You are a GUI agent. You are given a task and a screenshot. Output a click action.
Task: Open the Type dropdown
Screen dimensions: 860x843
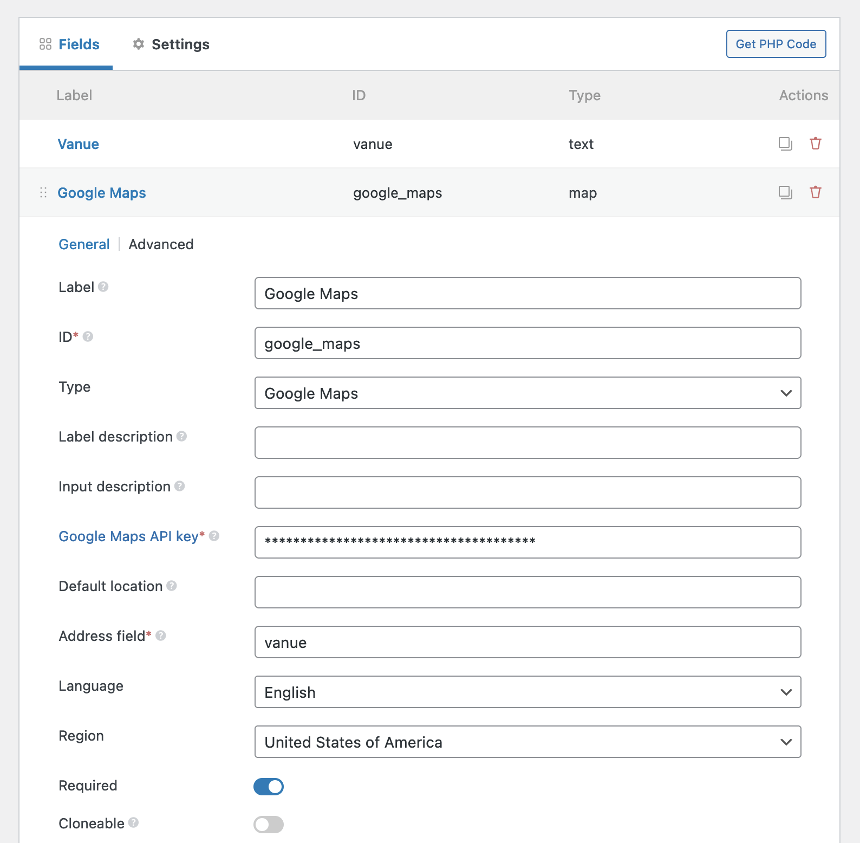527,393
